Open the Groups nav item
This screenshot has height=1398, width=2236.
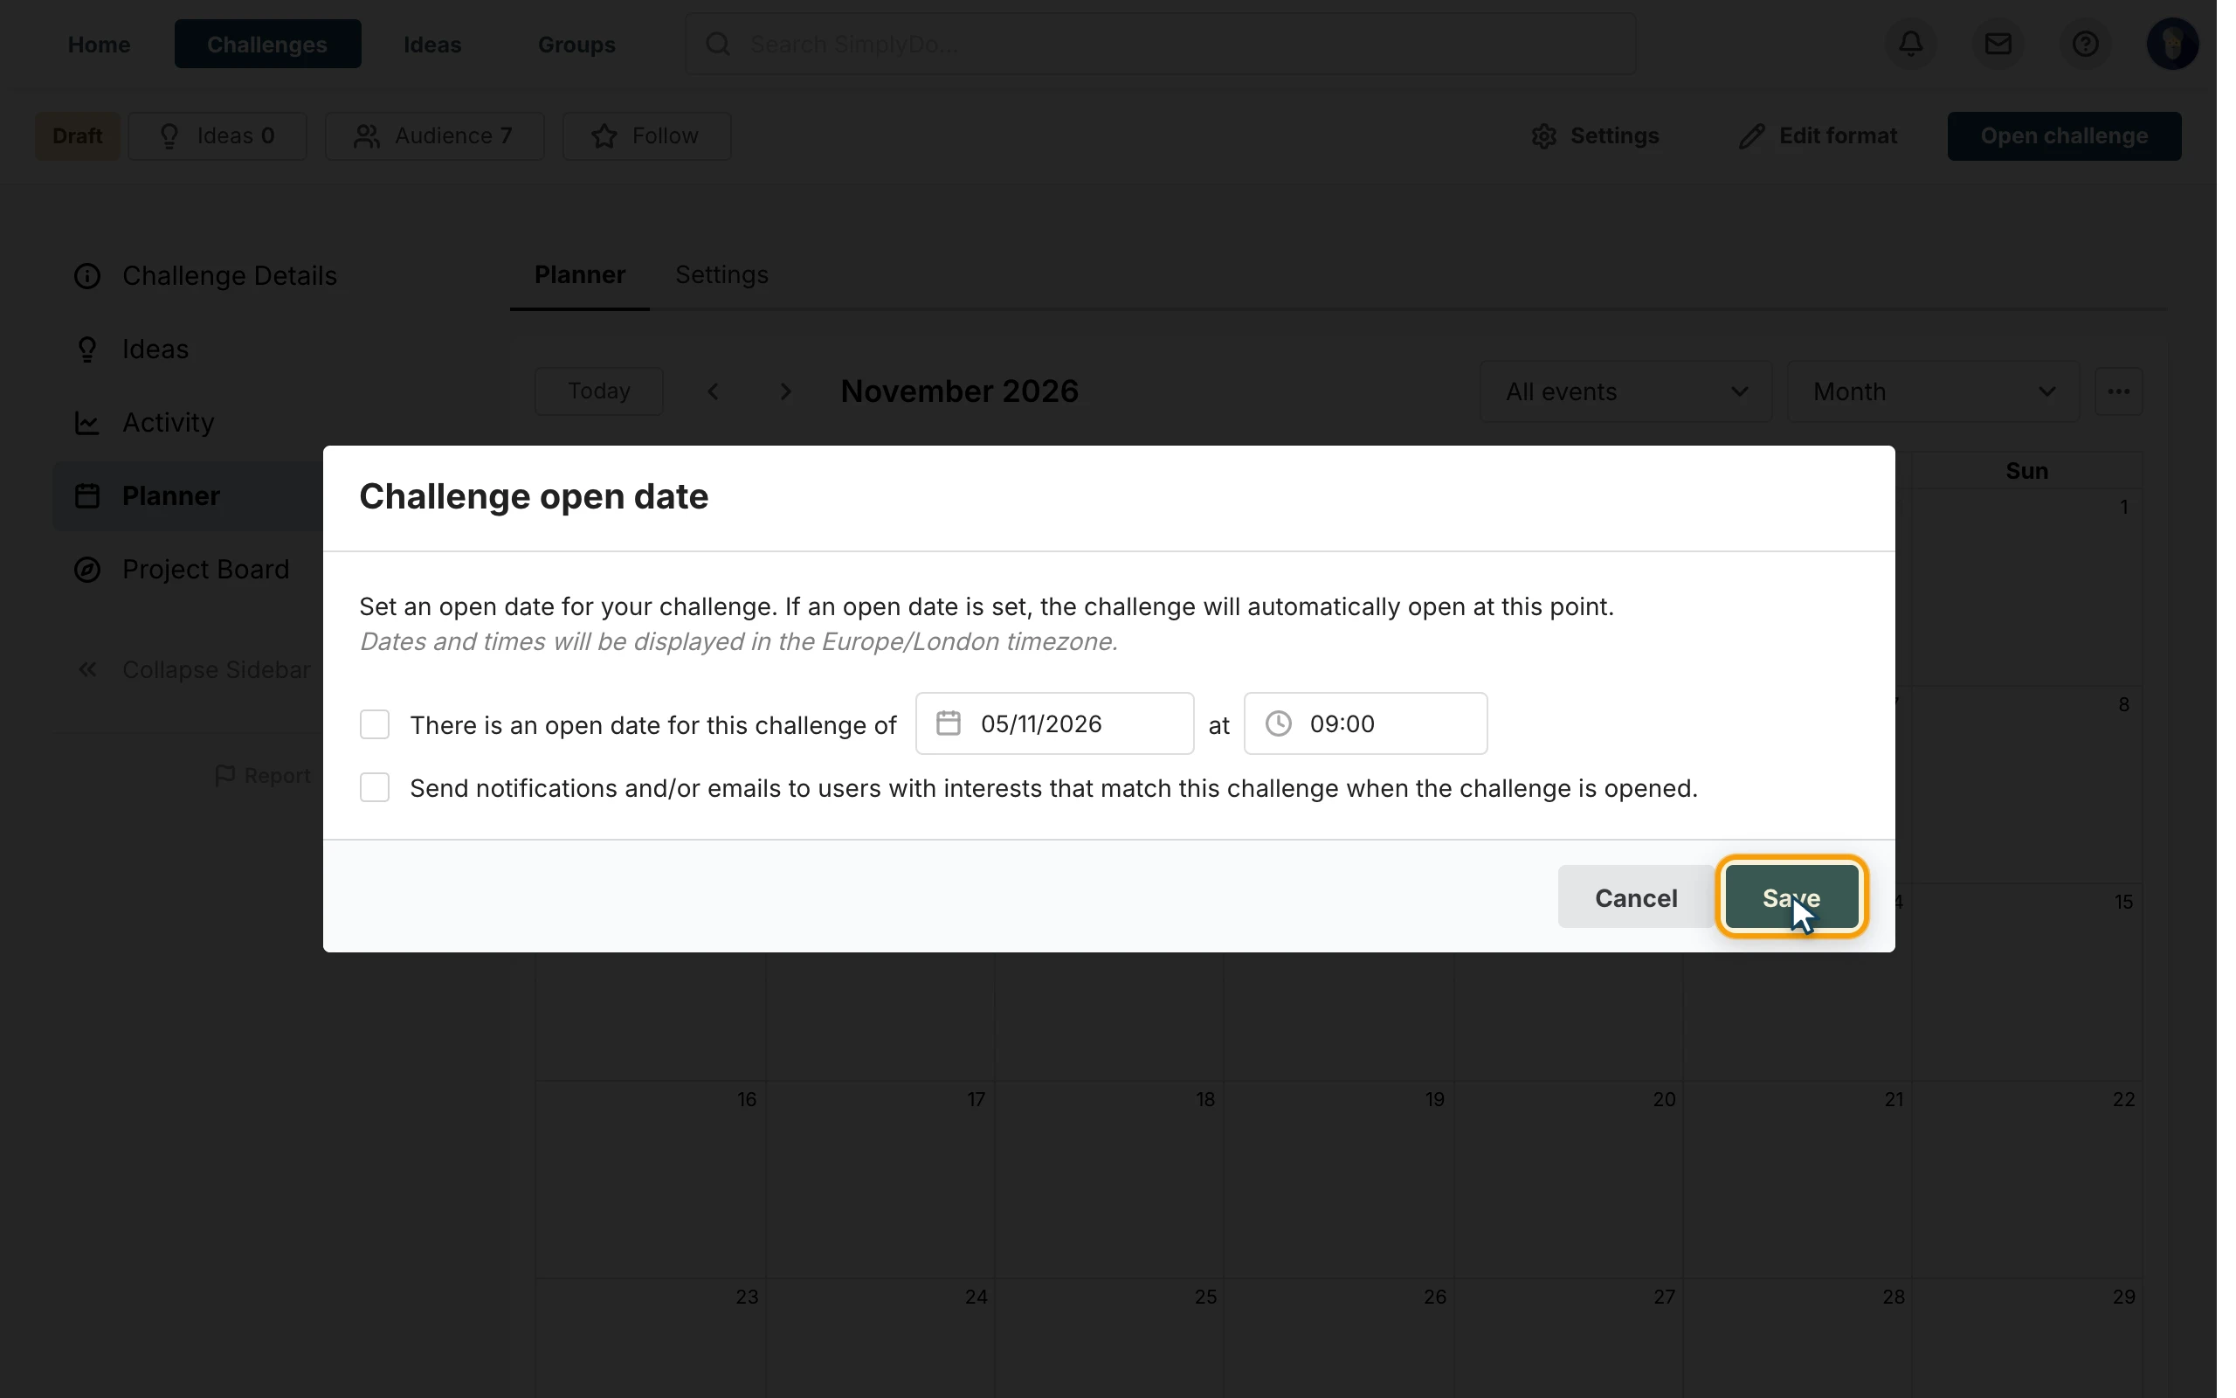[x=576, y=45]
